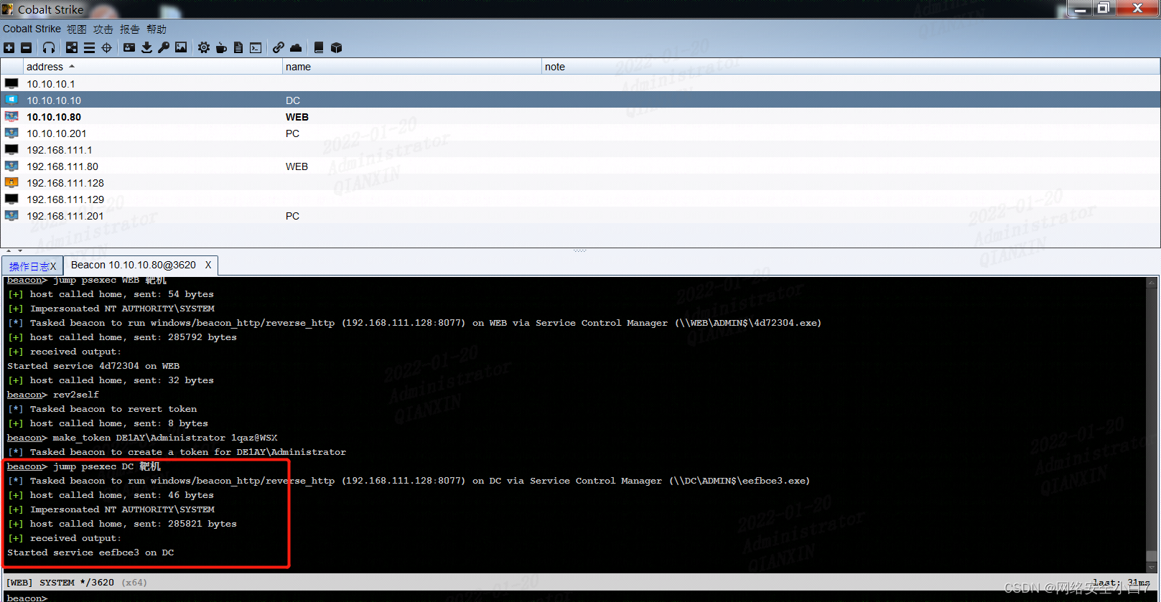The height and width of the screenshot is (602, 1161).
Task: Click the cube about icon
Action: point(336,48)
